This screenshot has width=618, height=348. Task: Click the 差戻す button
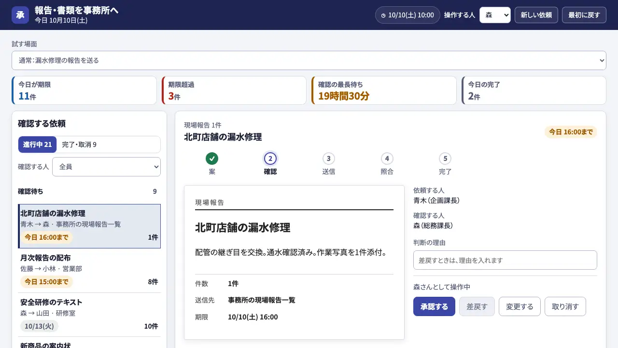click(x=477, y=306)
